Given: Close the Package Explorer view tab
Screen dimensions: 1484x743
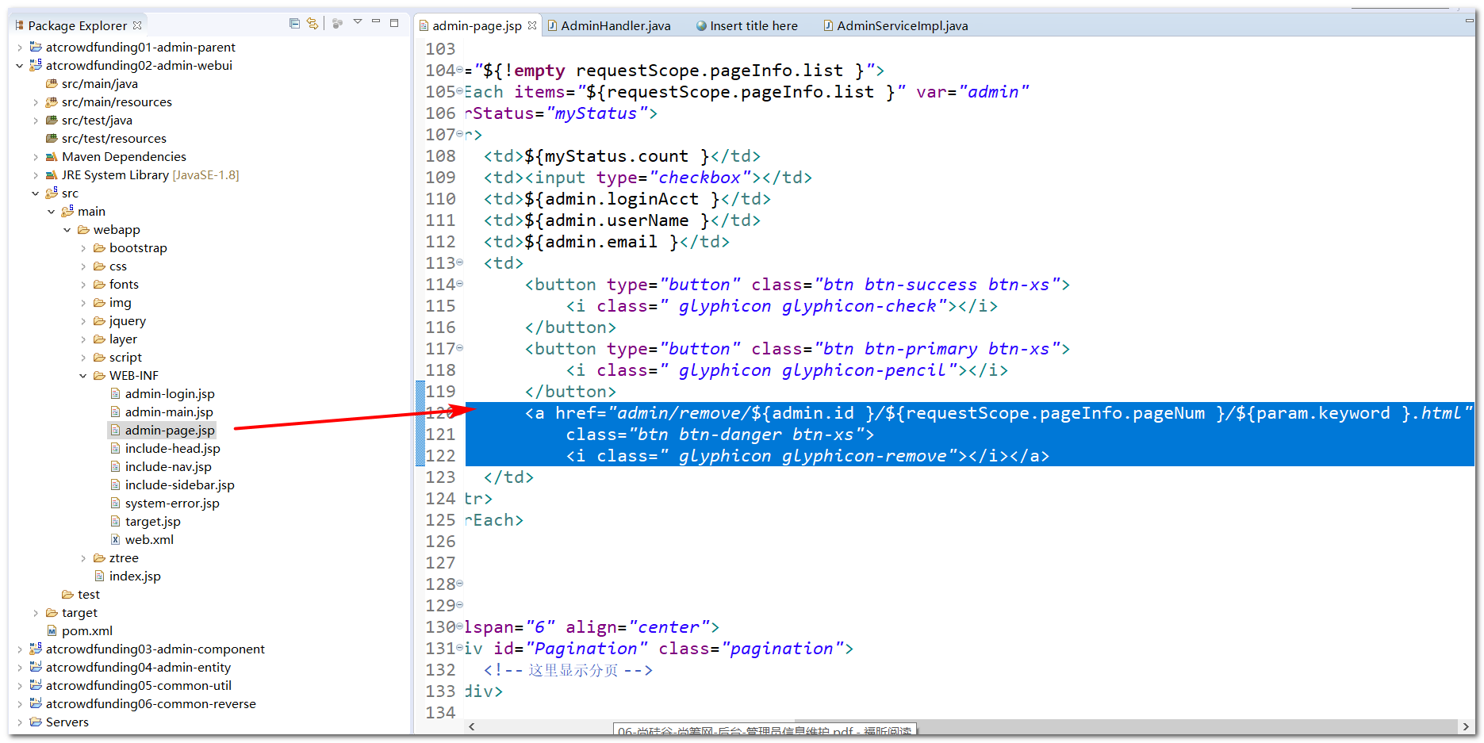Looking at the screenshot, I should (137, 25).
